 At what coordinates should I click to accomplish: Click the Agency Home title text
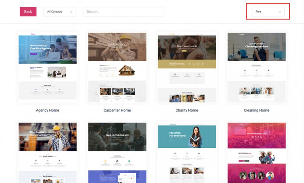(47, 110)
